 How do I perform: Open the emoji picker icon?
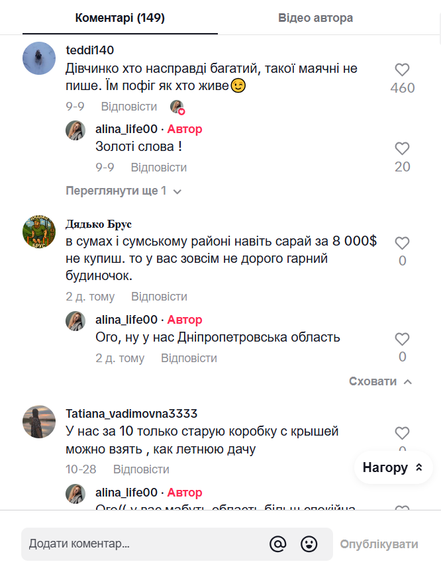[309, 544]
